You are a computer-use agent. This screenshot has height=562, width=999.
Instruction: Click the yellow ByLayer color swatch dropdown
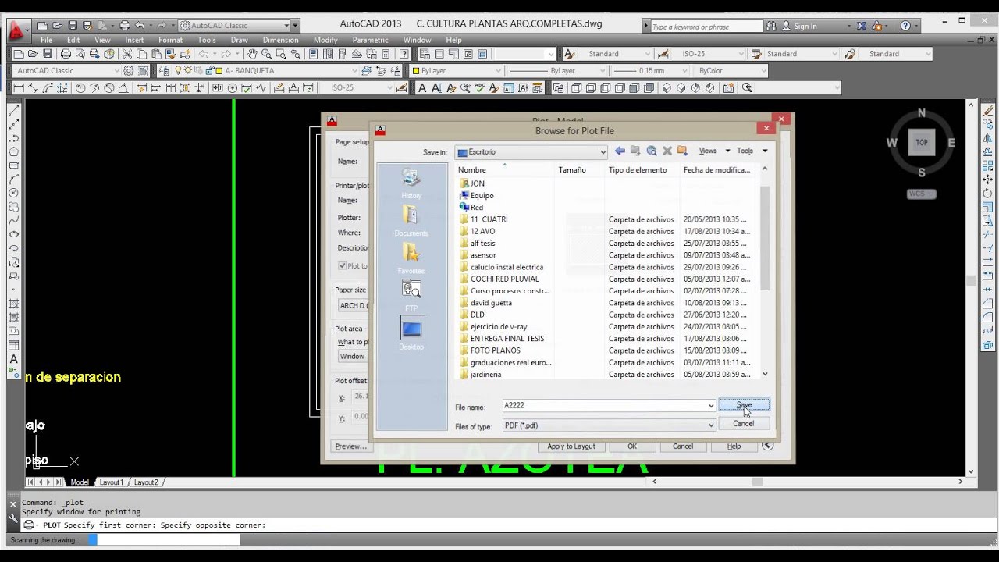coord(457,70)
